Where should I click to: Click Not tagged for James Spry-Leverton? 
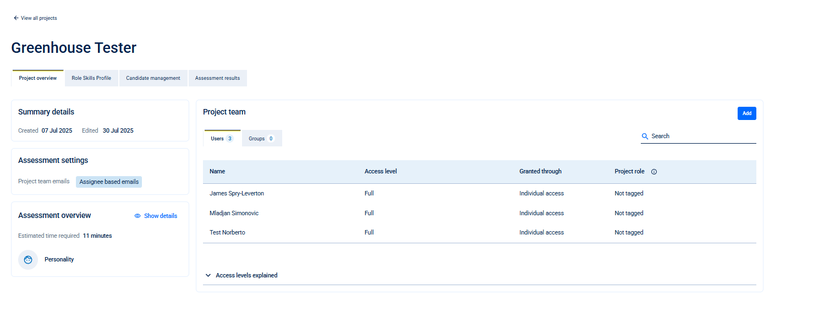coord(629,193)
